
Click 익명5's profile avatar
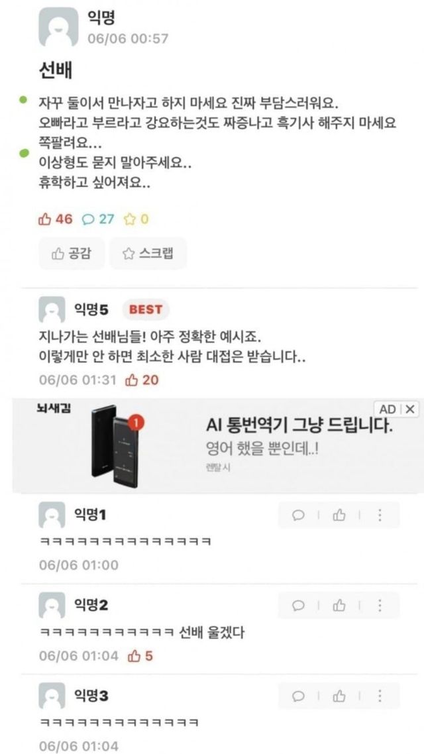pyautogui.click(x=52, y=309)
